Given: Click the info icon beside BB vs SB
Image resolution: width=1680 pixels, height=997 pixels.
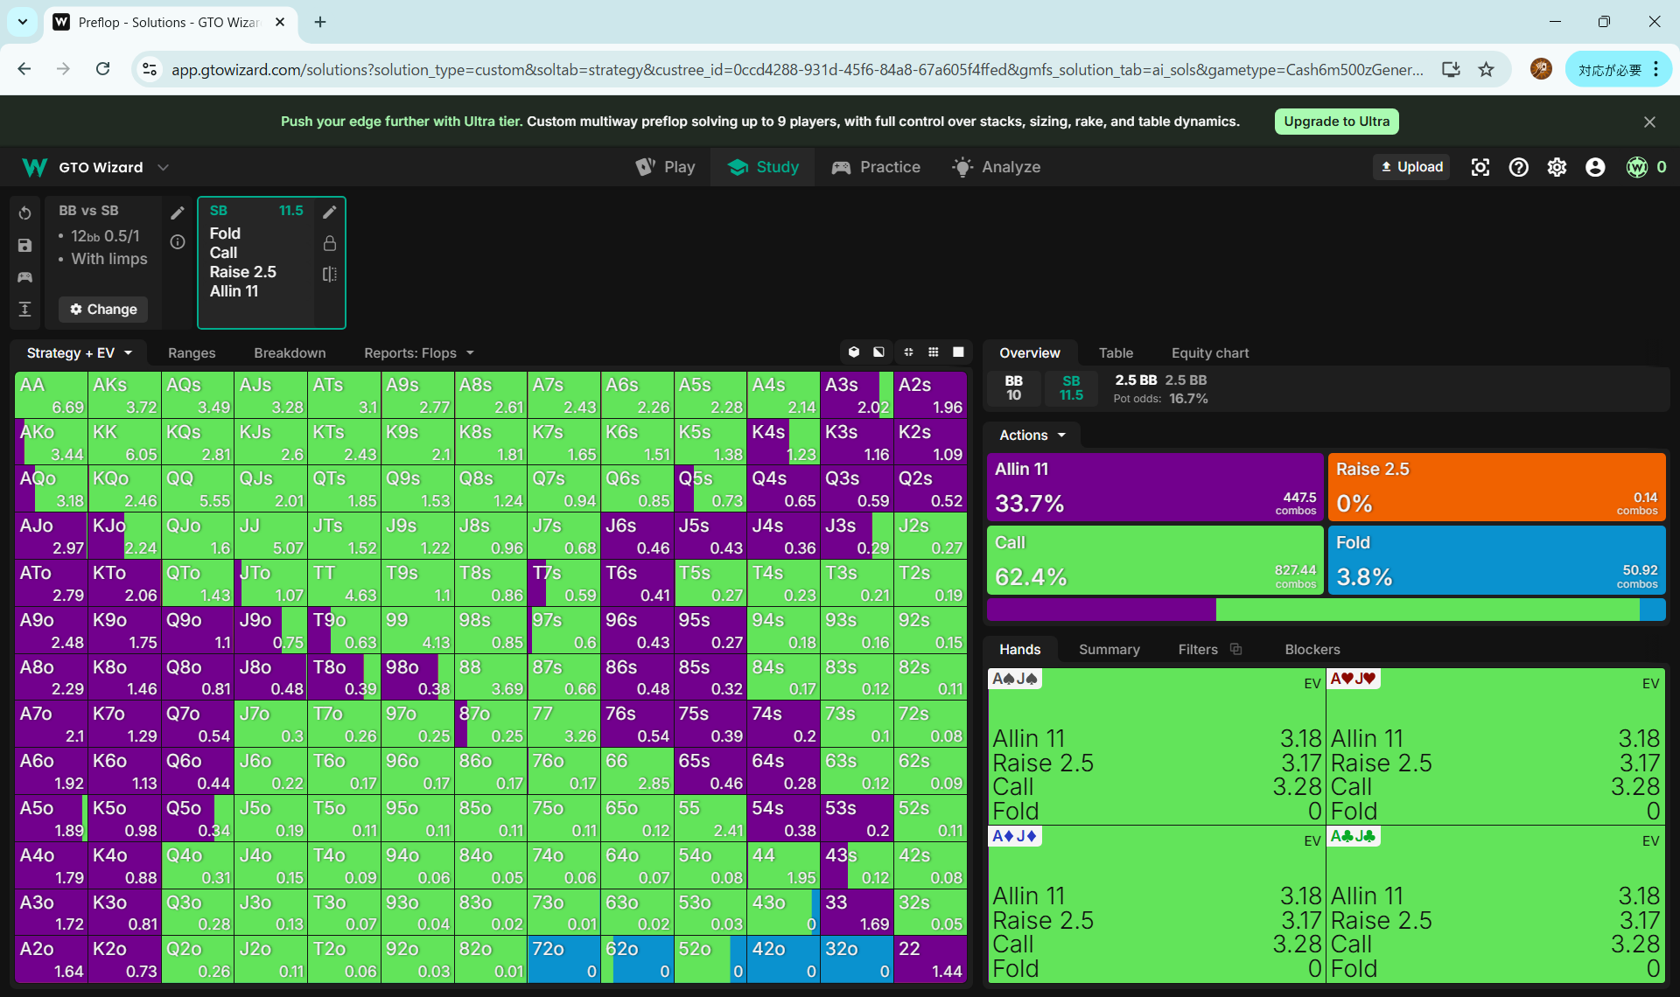Looking at the screenshot, I should point(178,242).
